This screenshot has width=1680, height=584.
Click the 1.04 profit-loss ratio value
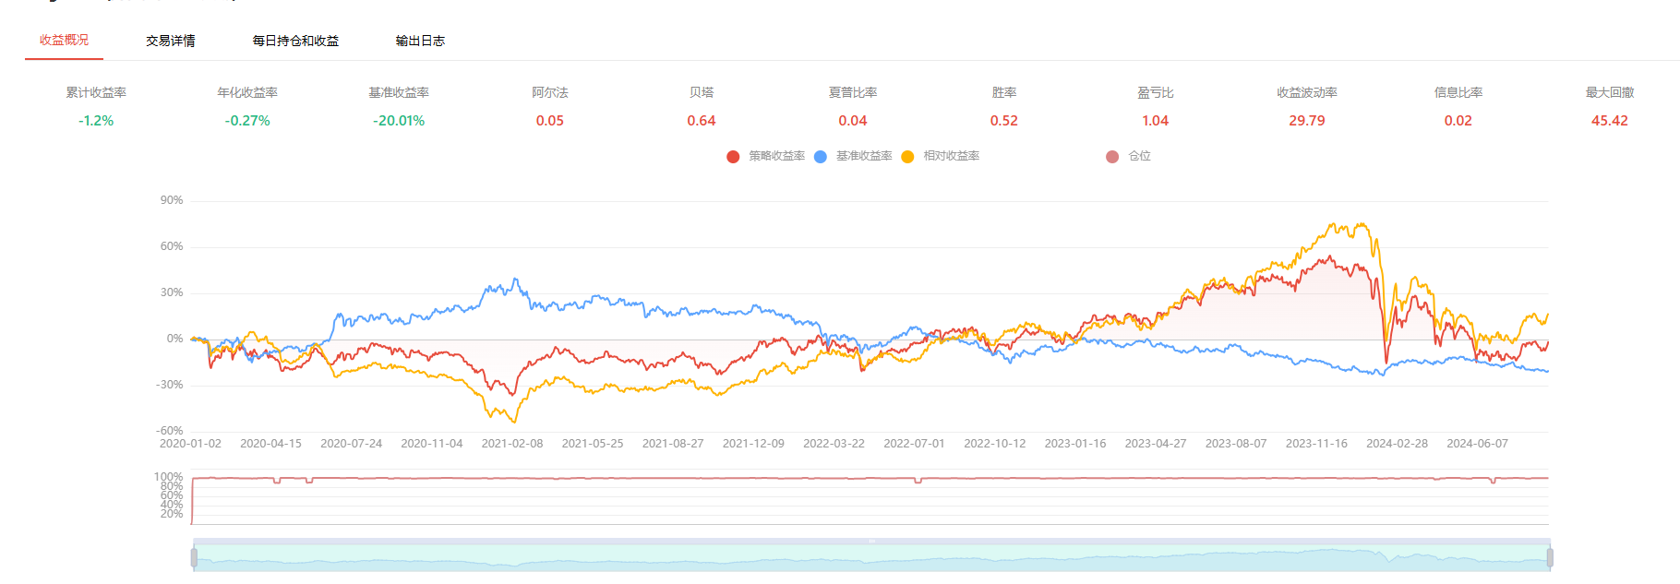[x=1156, y=121]
